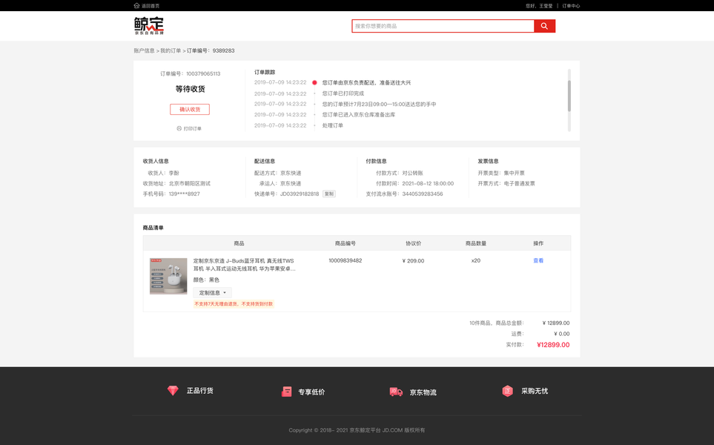This screenshot has height=445, width=714.
Task: Click product code 10009839482
Action: pos(346,260)
